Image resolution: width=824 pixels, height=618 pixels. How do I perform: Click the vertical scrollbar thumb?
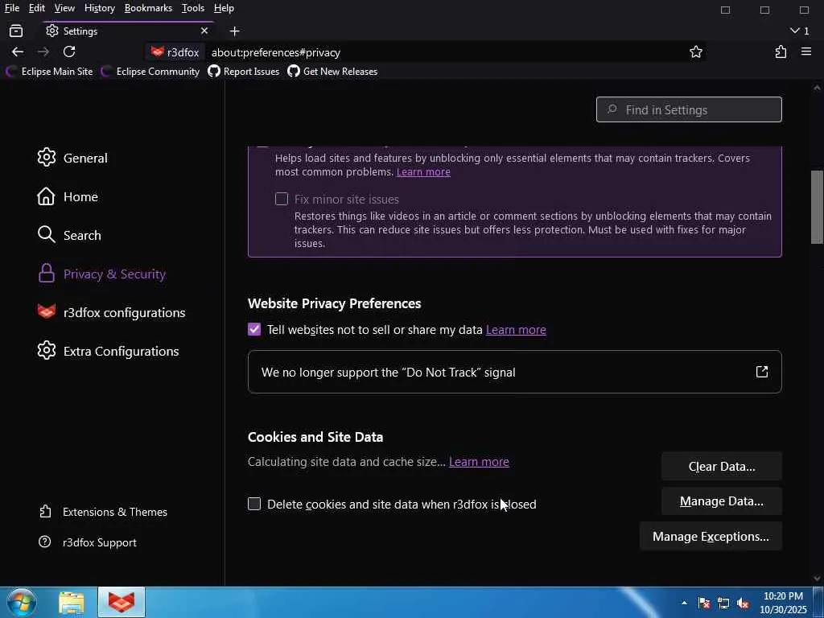tap(817, 207)
